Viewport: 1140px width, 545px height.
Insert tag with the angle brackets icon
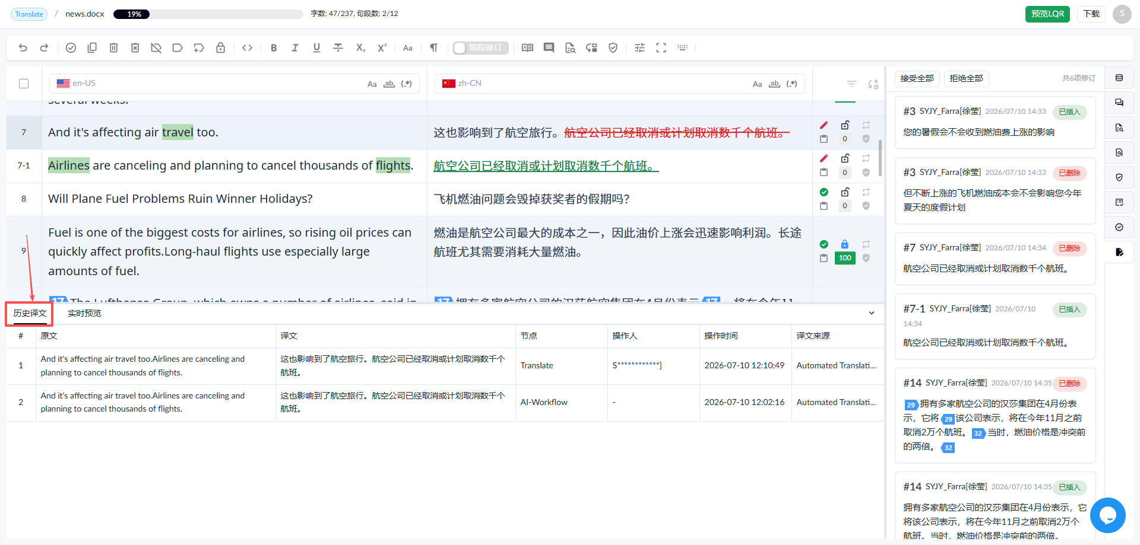(248, 48)
